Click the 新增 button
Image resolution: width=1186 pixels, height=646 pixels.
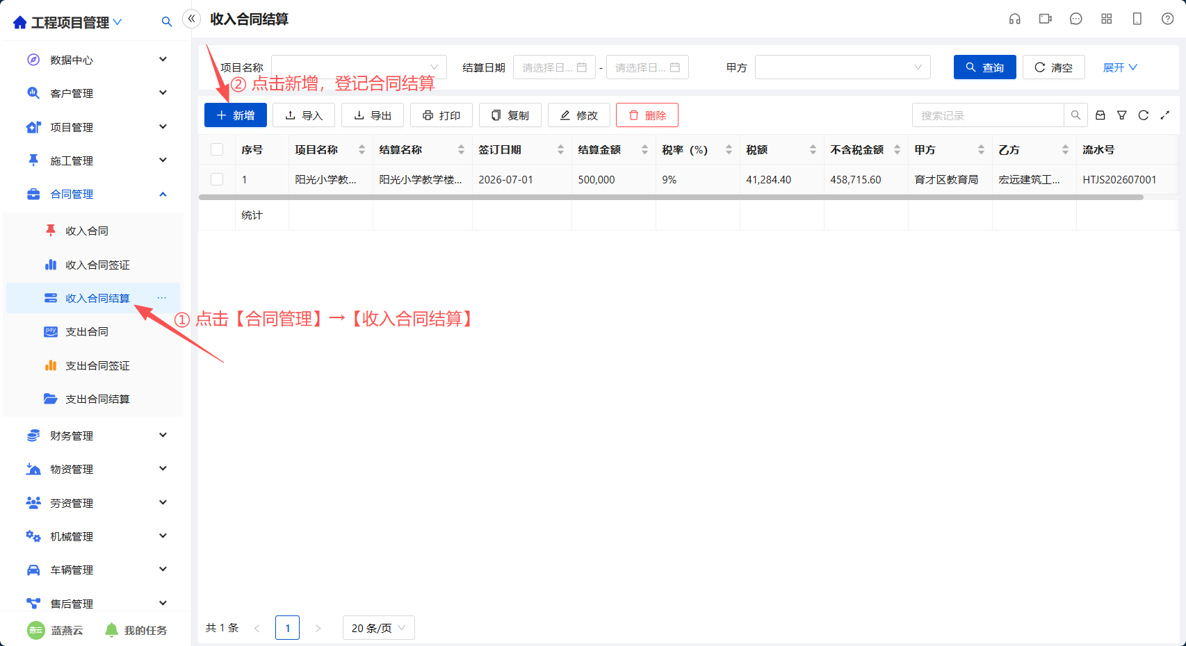[x=236, y=115]
